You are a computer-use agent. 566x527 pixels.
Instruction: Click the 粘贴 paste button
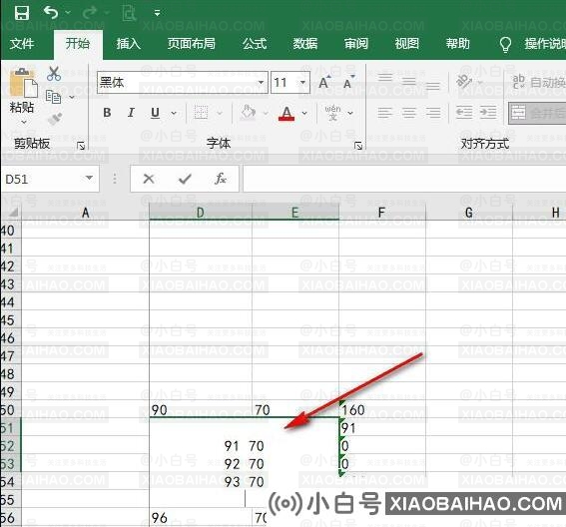(22, 90)
